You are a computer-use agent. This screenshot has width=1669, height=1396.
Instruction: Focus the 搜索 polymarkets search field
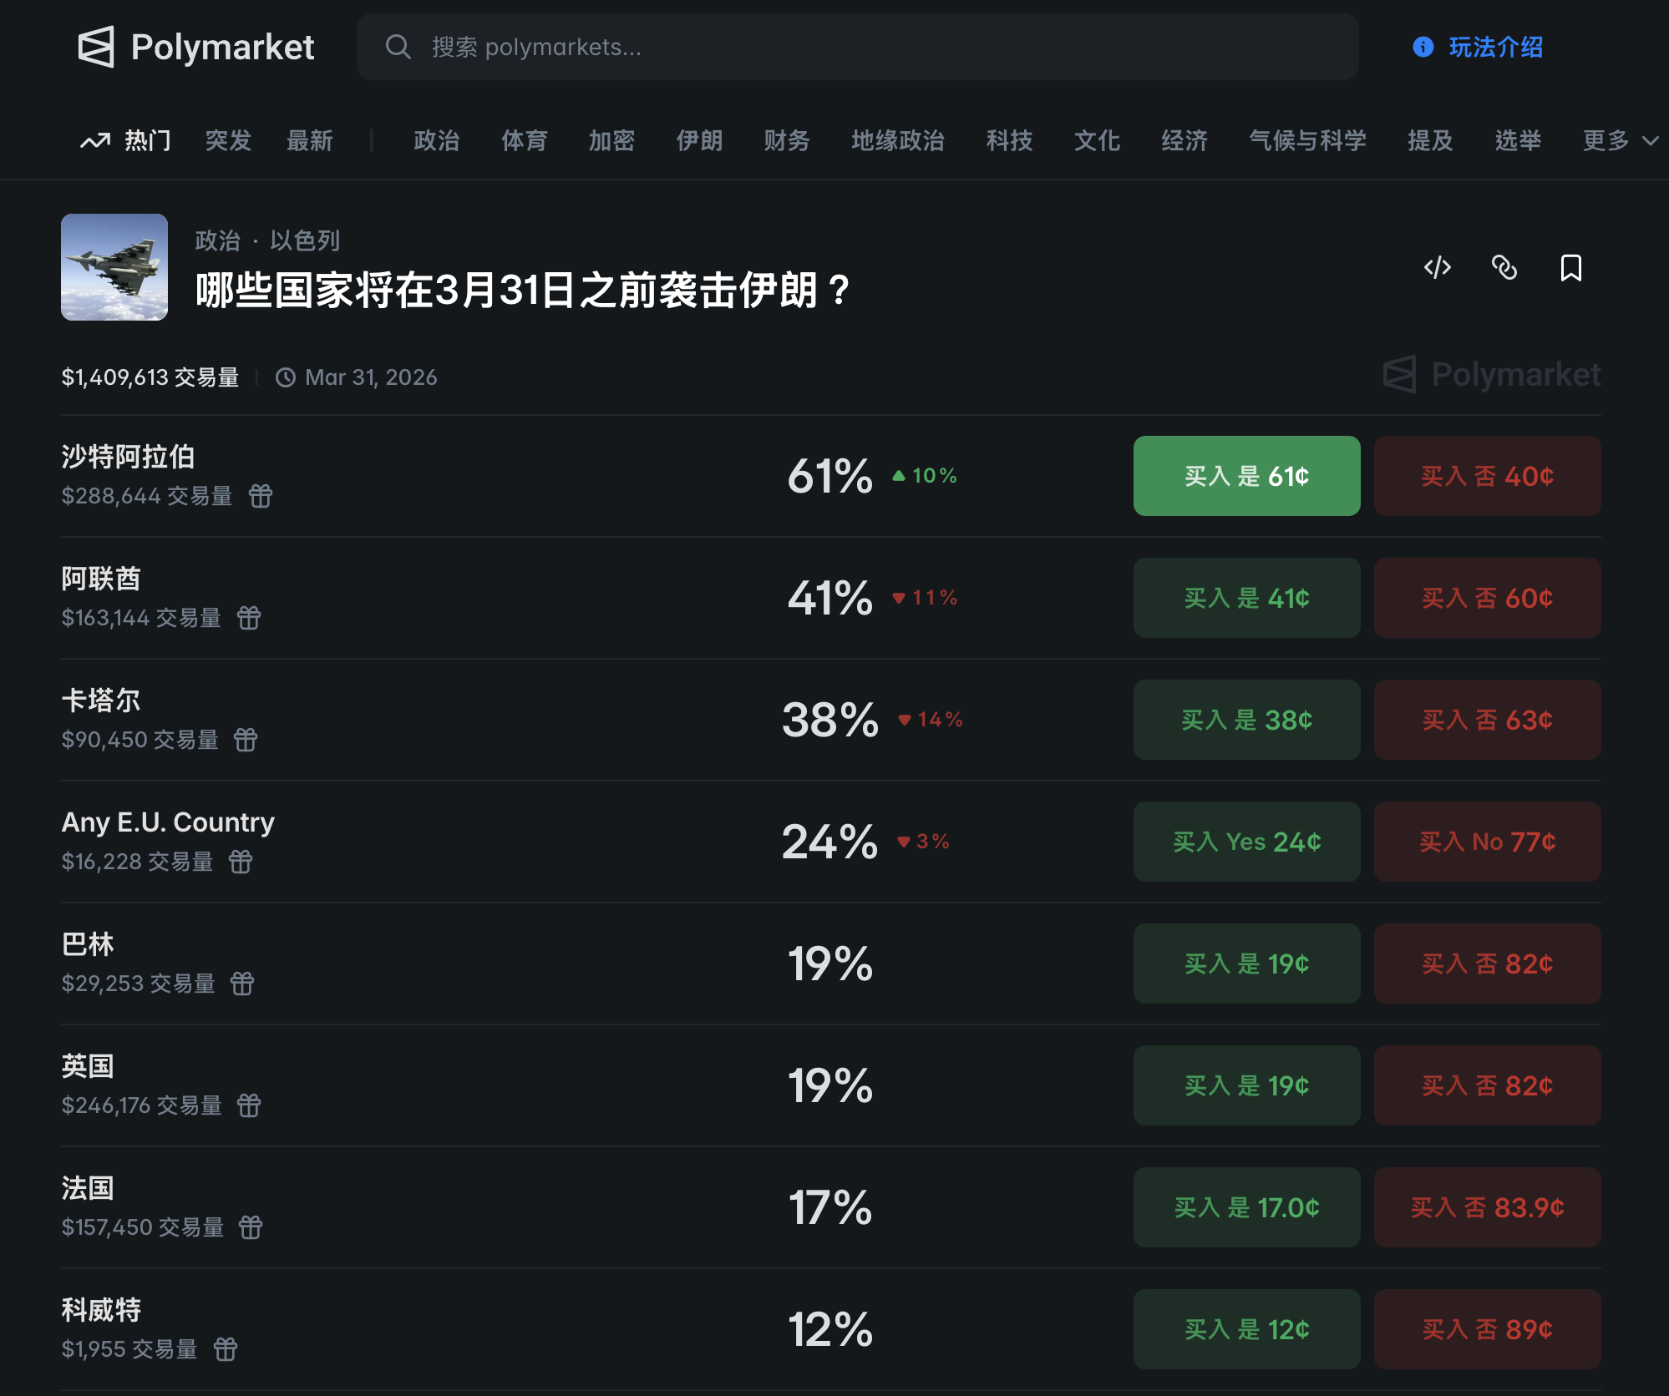pyautogui.click(x=857, y=47)
